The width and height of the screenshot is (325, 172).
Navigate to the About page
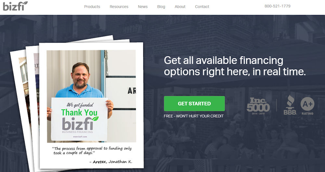tap(180, 6)
